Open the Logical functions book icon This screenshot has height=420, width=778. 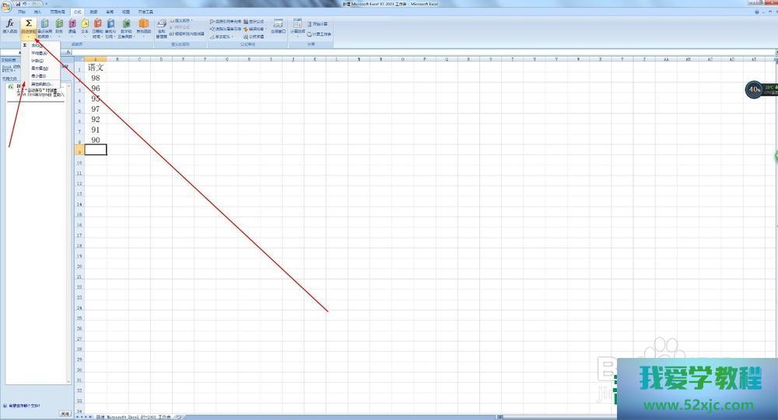(x=72, y=27)
